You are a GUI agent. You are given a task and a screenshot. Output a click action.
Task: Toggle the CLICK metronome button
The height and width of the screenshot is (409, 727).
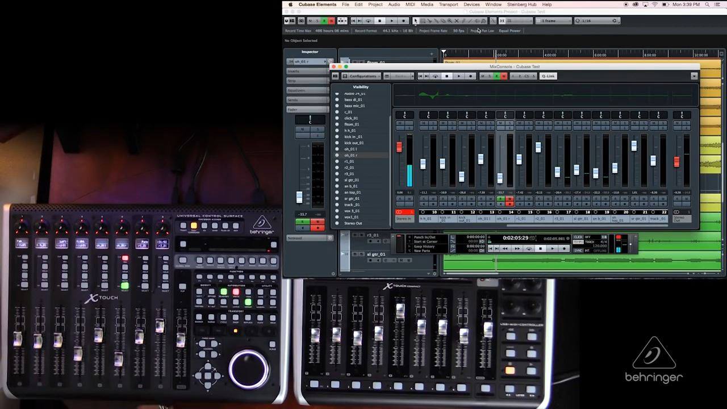pos(578,237)
